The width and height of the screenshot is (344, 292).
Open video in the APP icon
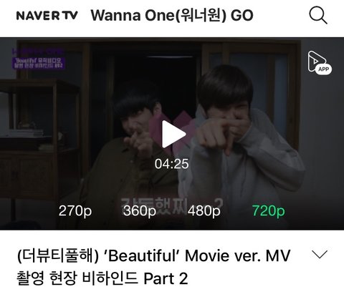320,63
